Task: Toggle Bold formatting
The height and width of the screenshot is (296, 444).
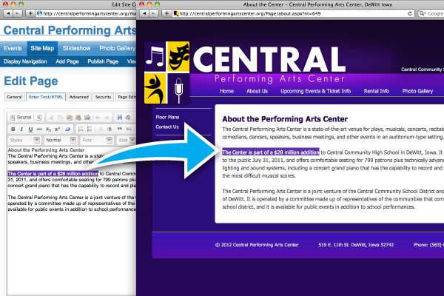Action: pos(13,129)
